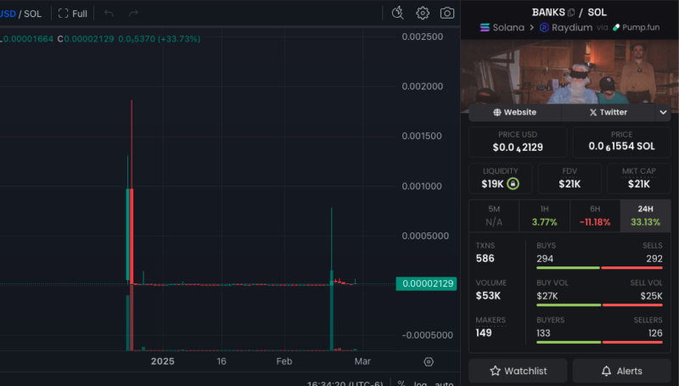
Task: Click the PRICE in SOL value box
Action: point(621,142)
